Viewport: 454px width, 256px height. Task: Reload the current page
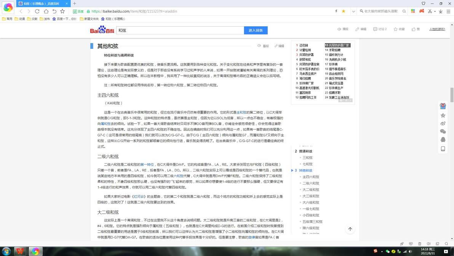click(37, 11)
